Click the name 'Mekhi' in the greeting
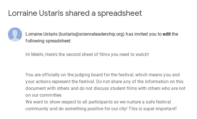The width and height of the screenshot is (197, 119). click(38, 54)
